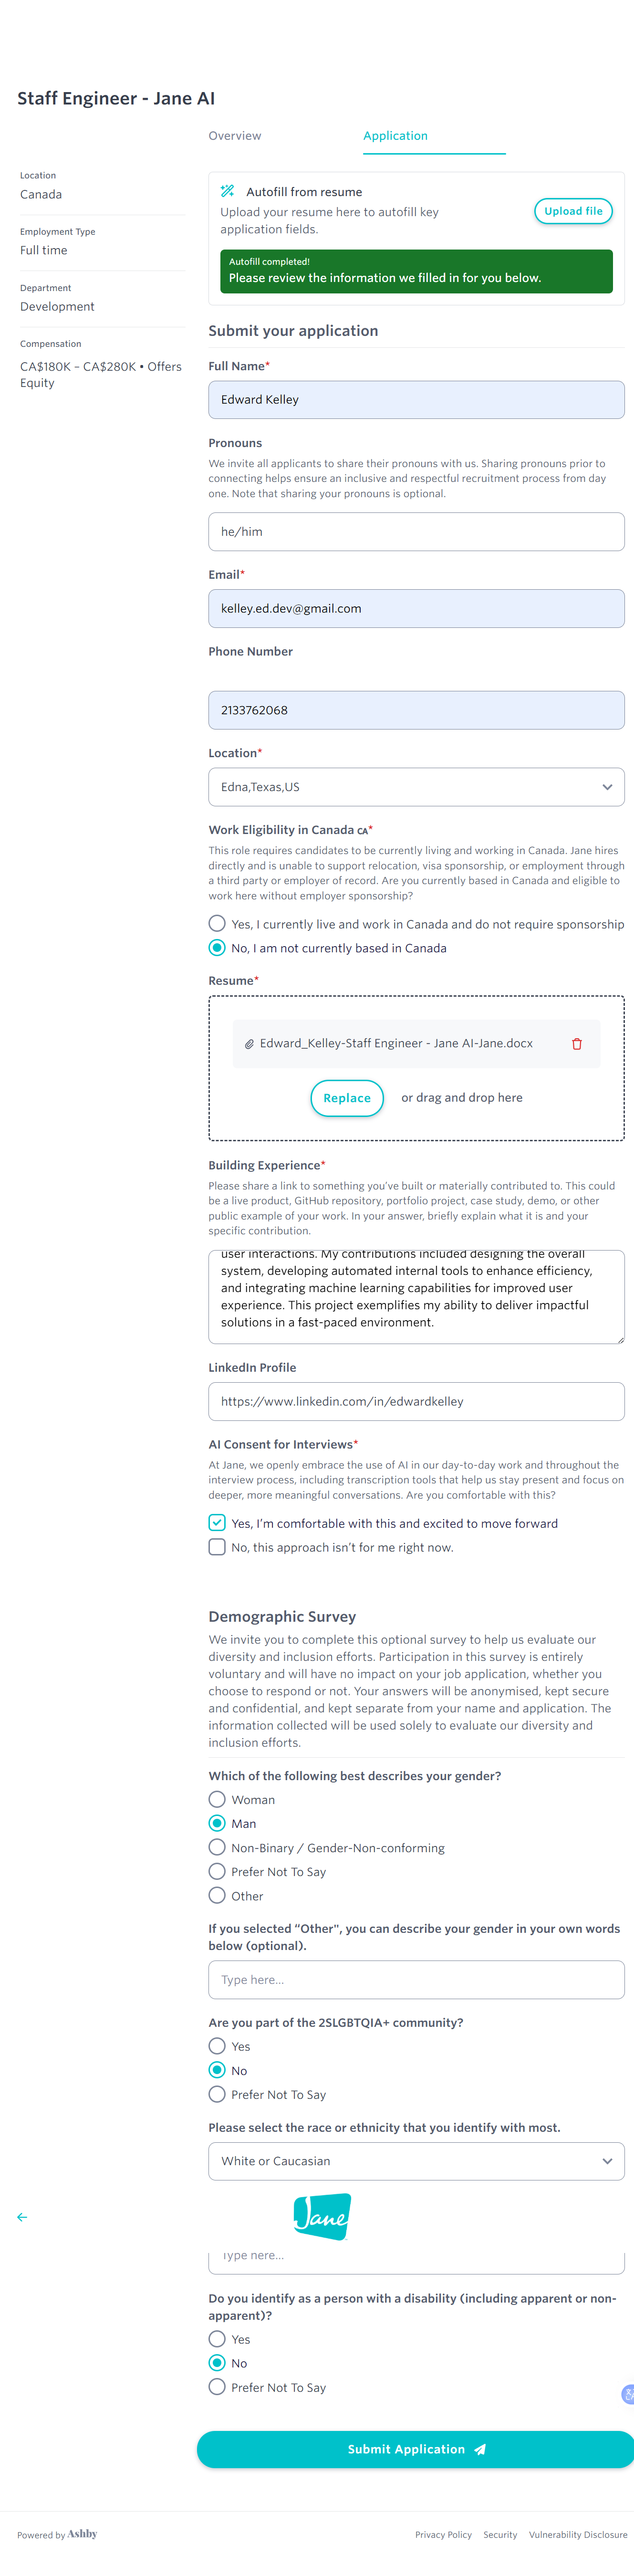634x2576 pixels.
Task: Click the paperclip icon beside the resume filename
Action: (x=249, y=1044)
